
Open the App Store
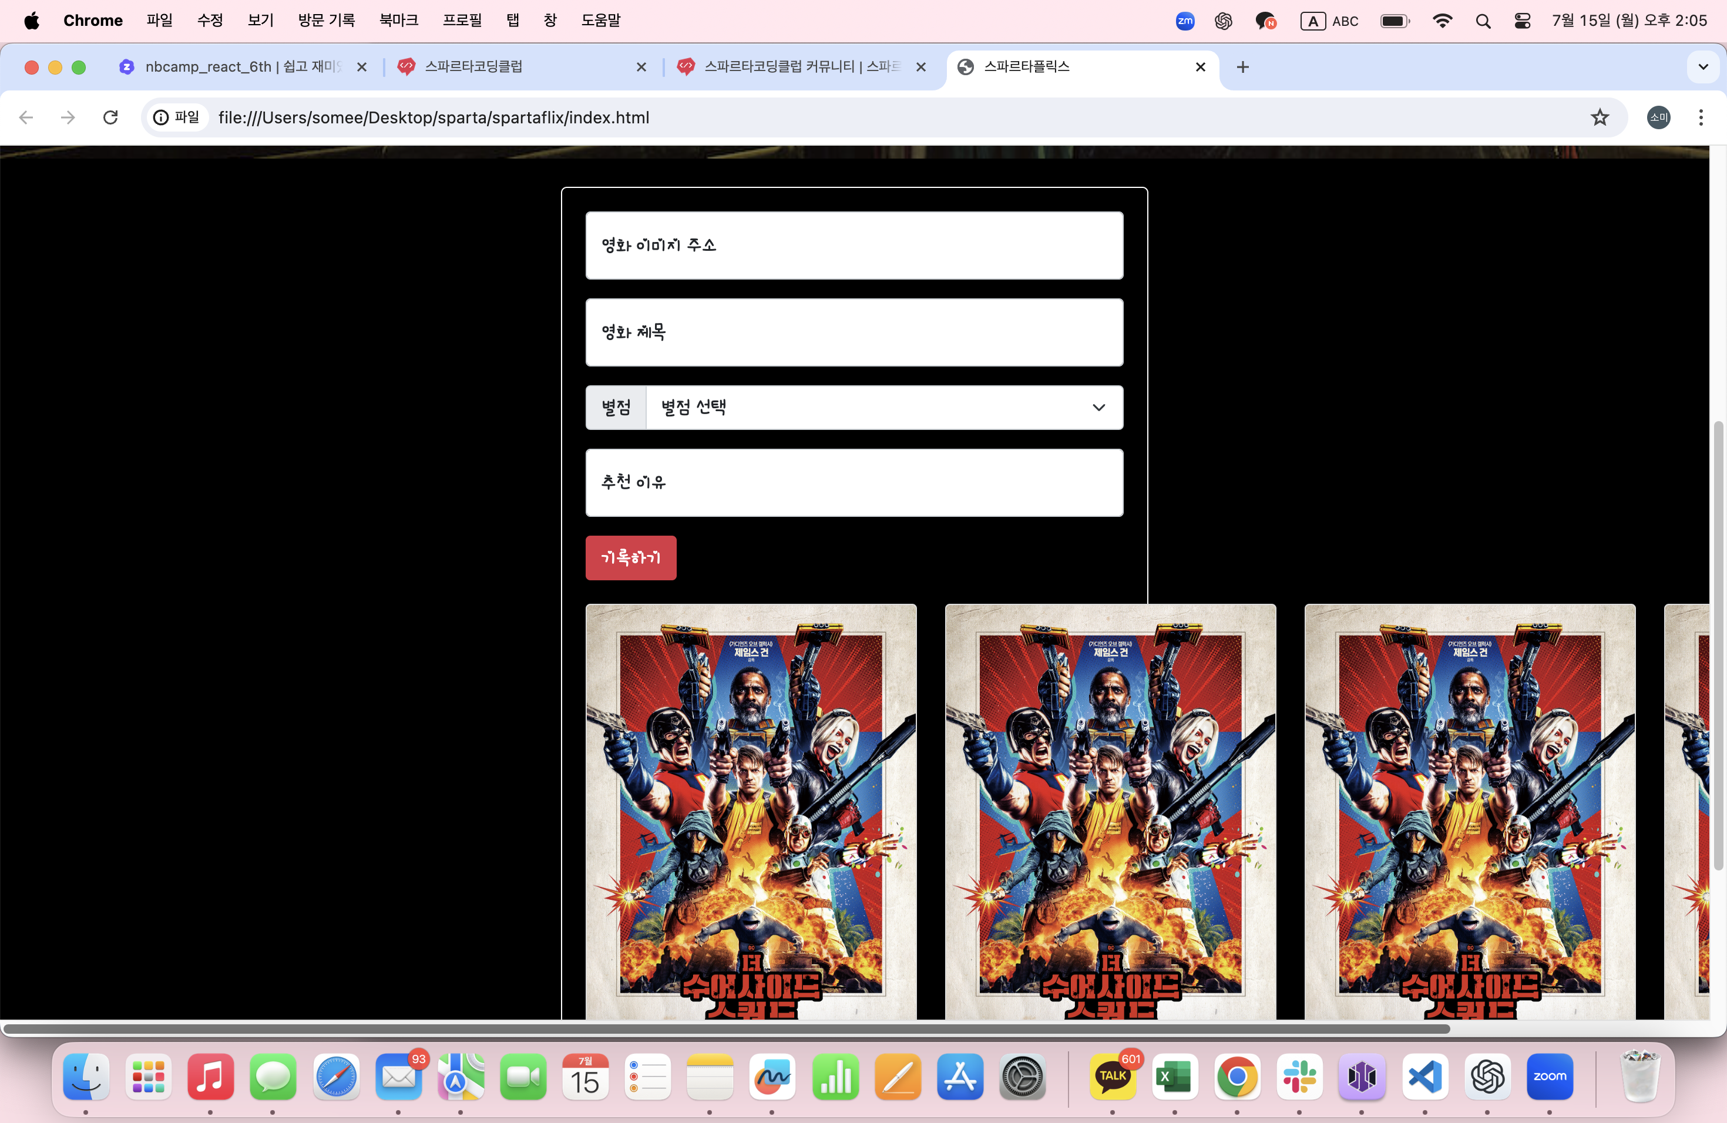click(x=960, y=1077)
